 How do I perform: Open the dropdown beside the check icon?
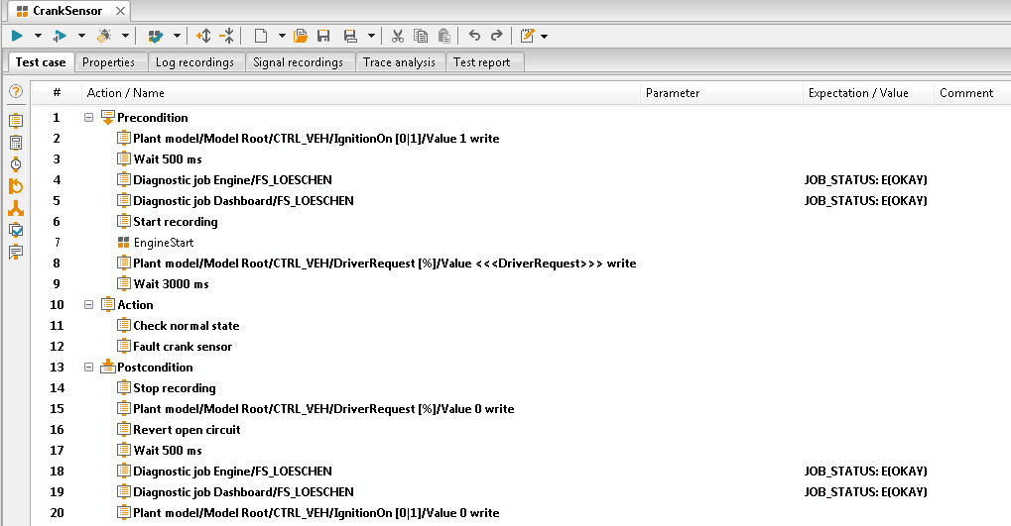point(177,36)
